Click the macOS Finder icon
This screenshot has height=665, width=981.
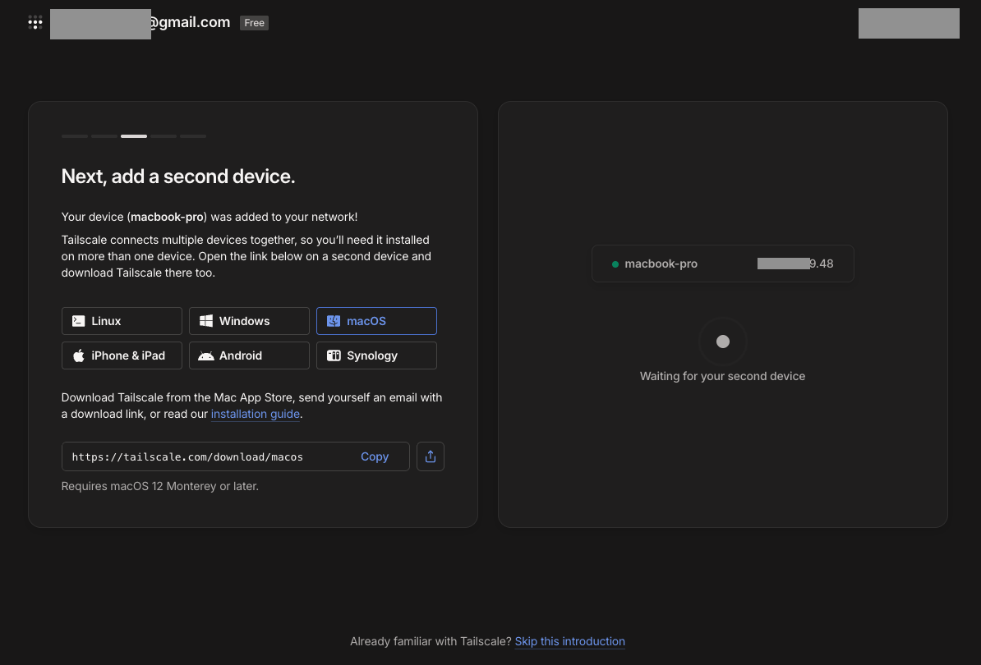tap(334, 321)
